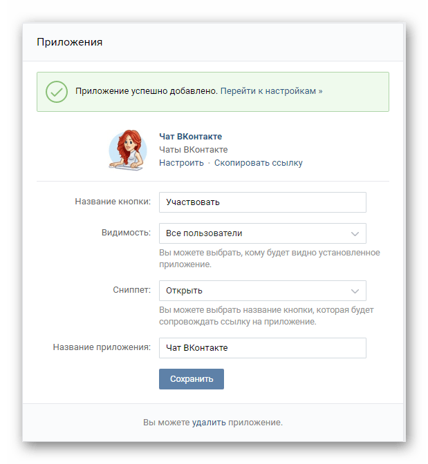Image resolution: width=428 pixels, height=464 pixels.
Task: Click the green success checkmark icon
Action: pos(57,92)
